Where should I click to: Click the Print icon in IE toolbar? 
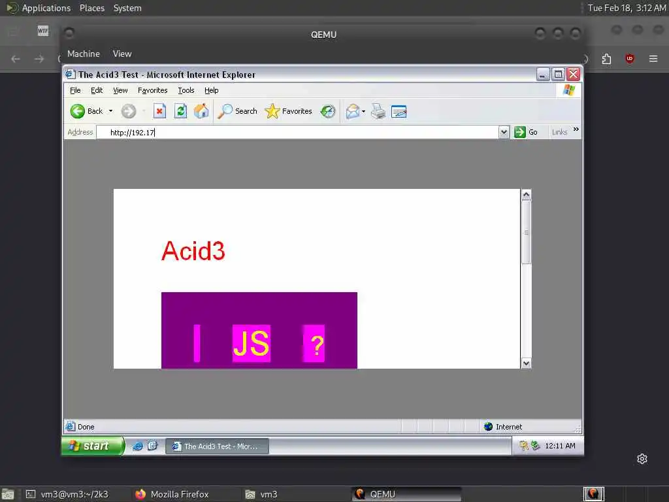pyautogui.click(x=378, y=111)
